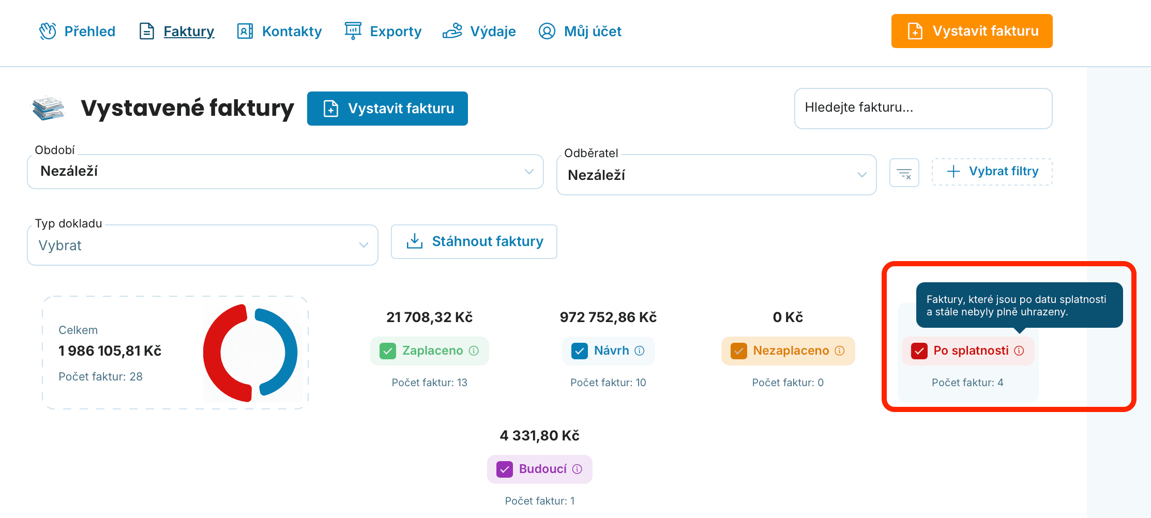This screenshot has width=1151, height=518.
Task: Click the download icon in Stáhnout faktury
Action: 415,241
